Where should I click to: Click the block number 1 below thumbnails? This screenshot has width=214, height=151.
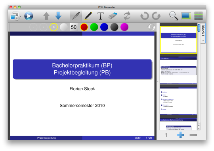[166, 135]
